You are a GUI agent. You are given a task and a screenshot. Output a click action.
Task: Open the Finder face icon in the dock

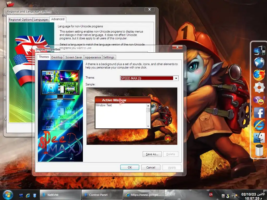pos(259,137)
